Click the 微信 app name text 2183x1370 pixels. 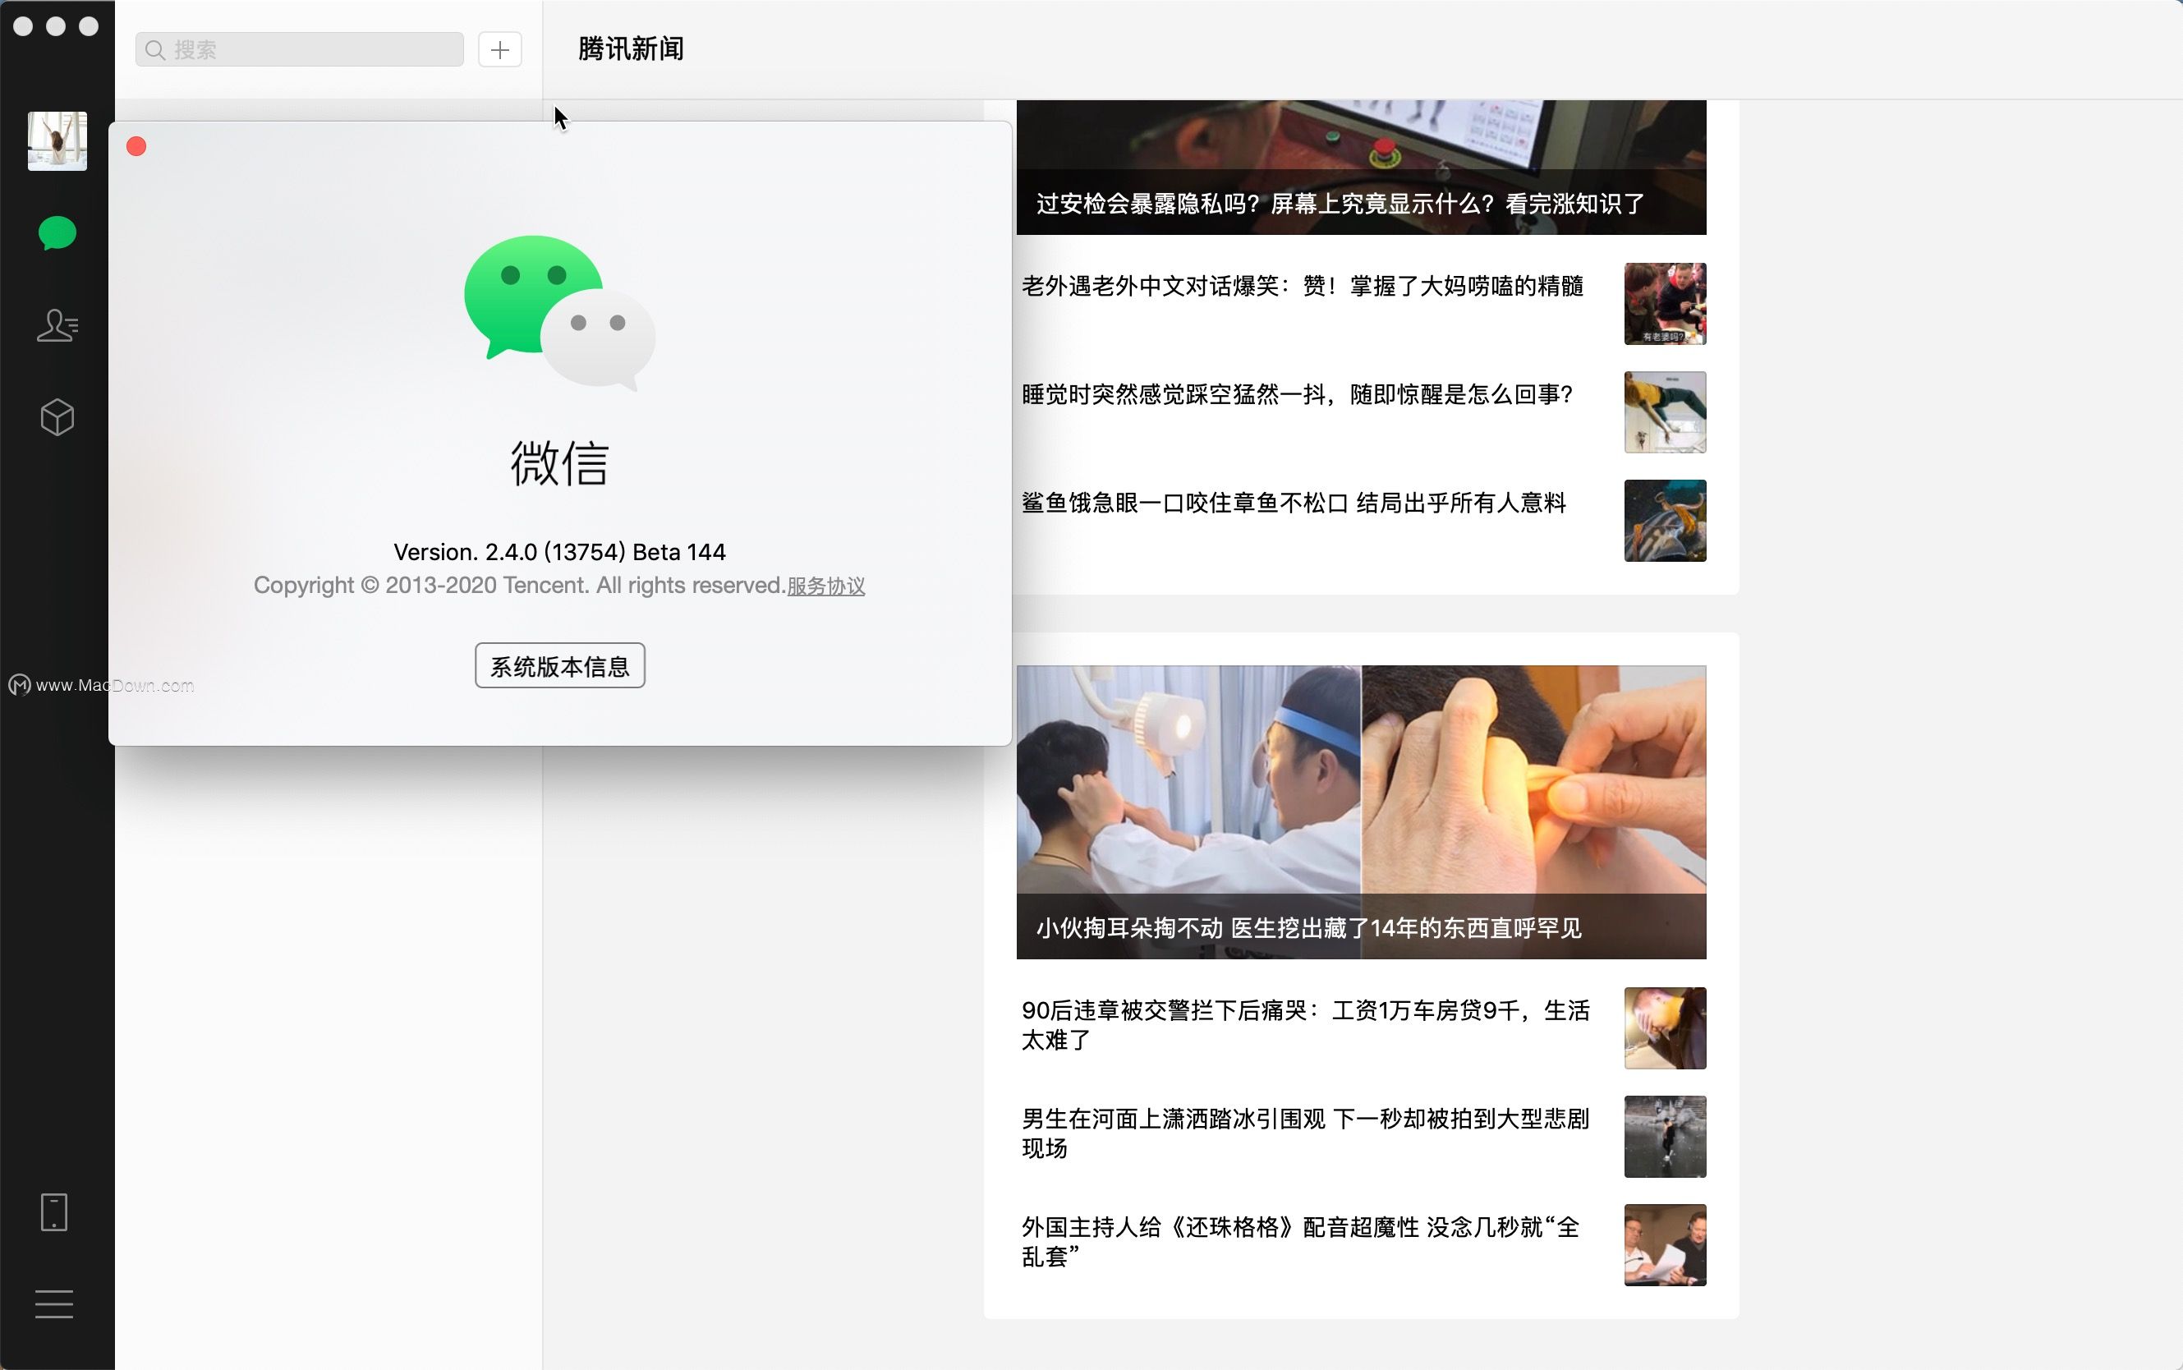coord(560,464)
